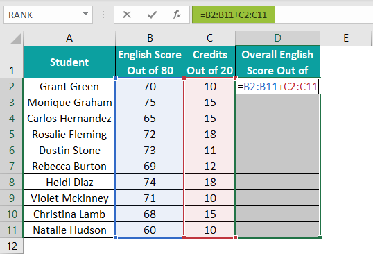This screenshot has height=254, width=373.
Task: Select the Heidi Diaz cell
Action: [69, 182]
